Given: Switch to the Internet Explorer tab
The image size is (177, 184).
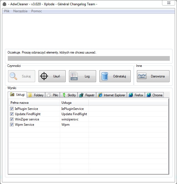Looking at the screenshot, I should click(x=112, y=95).
